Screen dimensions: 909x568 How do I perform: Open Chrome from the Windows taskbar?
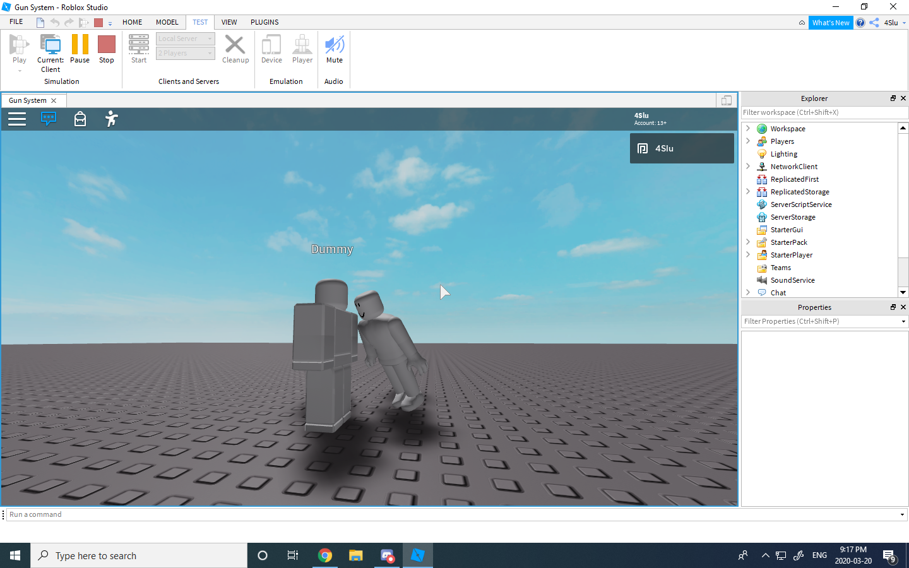pos(325,555)
